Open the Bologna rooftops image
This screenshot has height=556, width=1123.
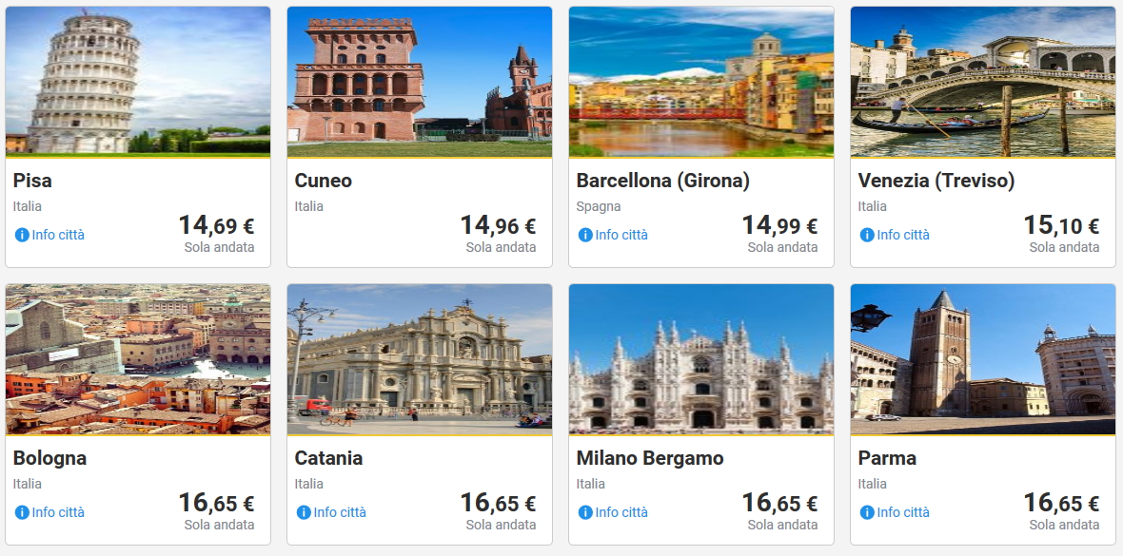tap(138, 359)
